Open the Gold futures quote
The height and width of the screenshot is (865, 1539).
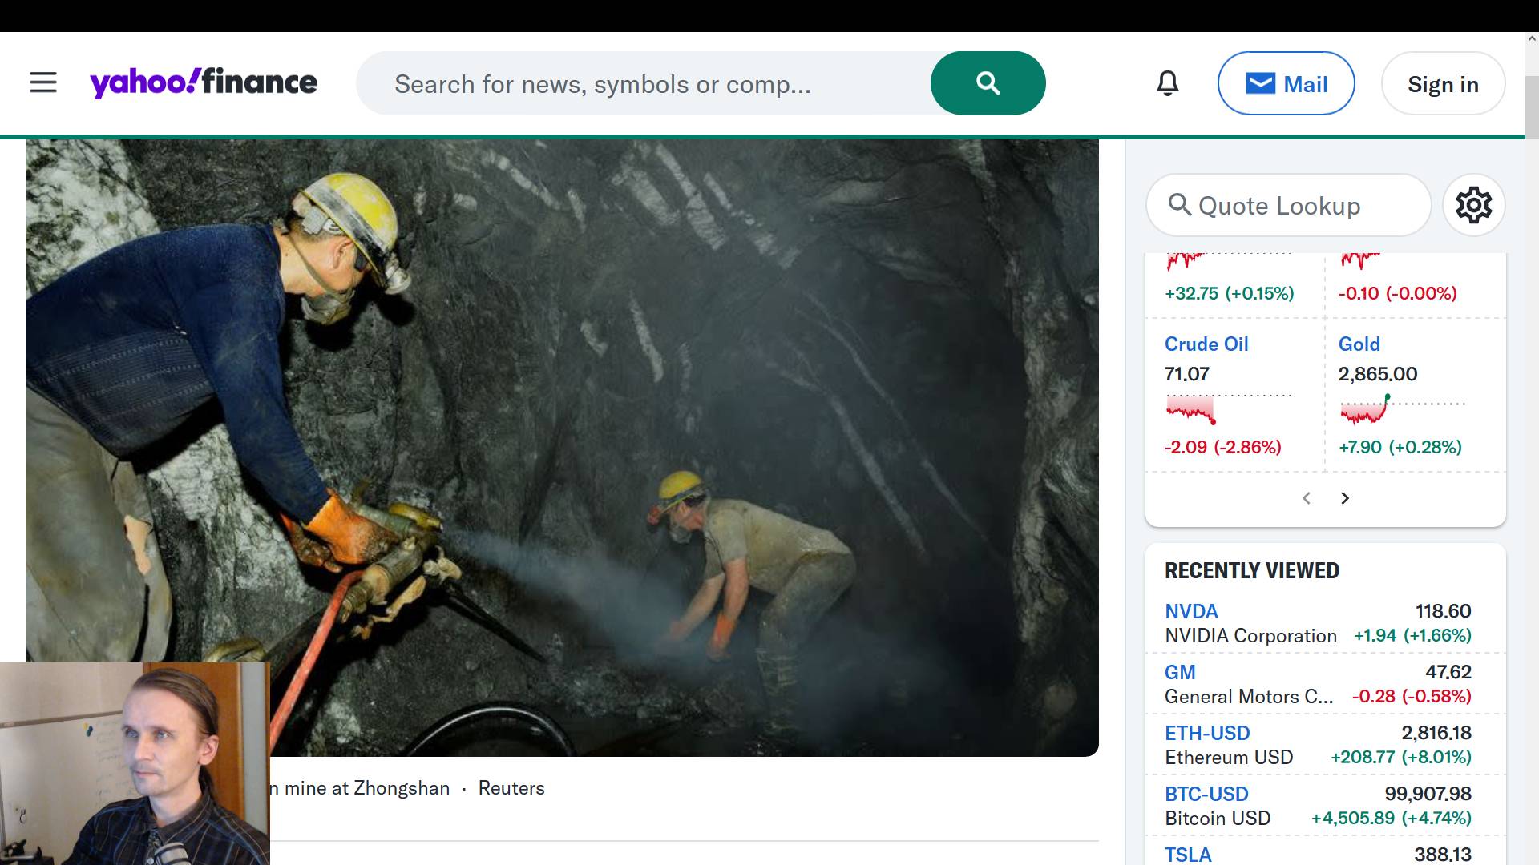point(1359,344)
